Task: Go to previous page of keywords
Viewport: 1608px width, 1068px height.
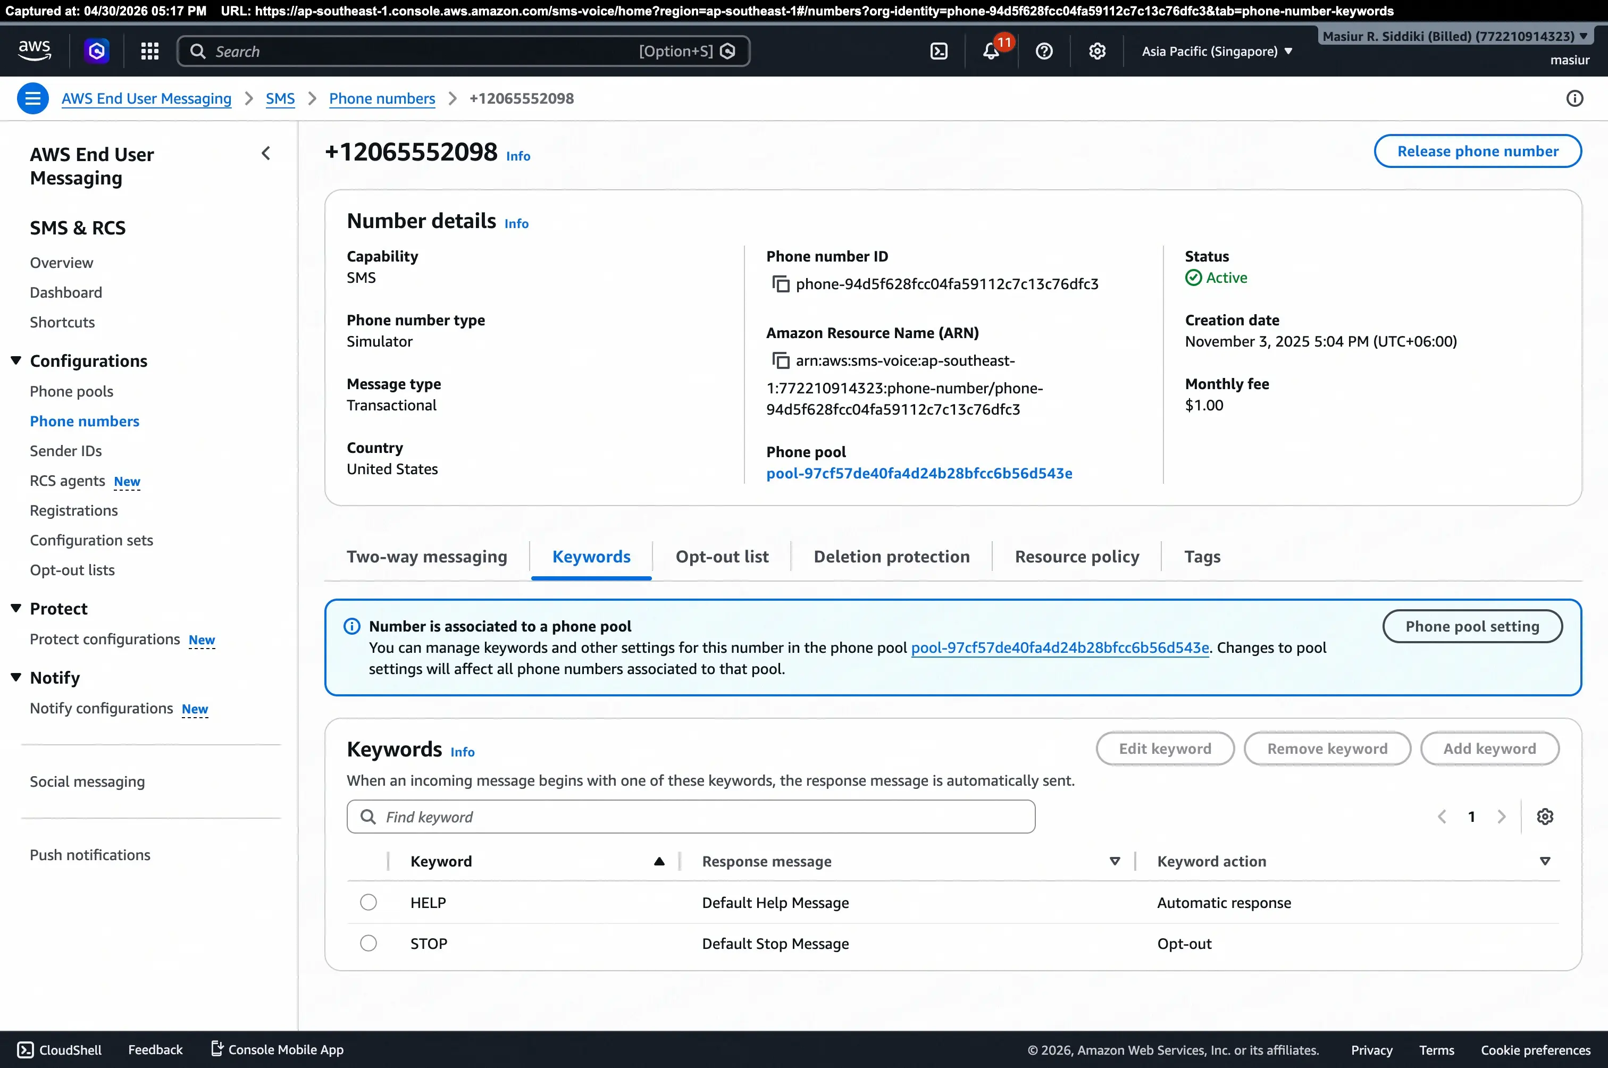Action: (x=1442, y=817)
